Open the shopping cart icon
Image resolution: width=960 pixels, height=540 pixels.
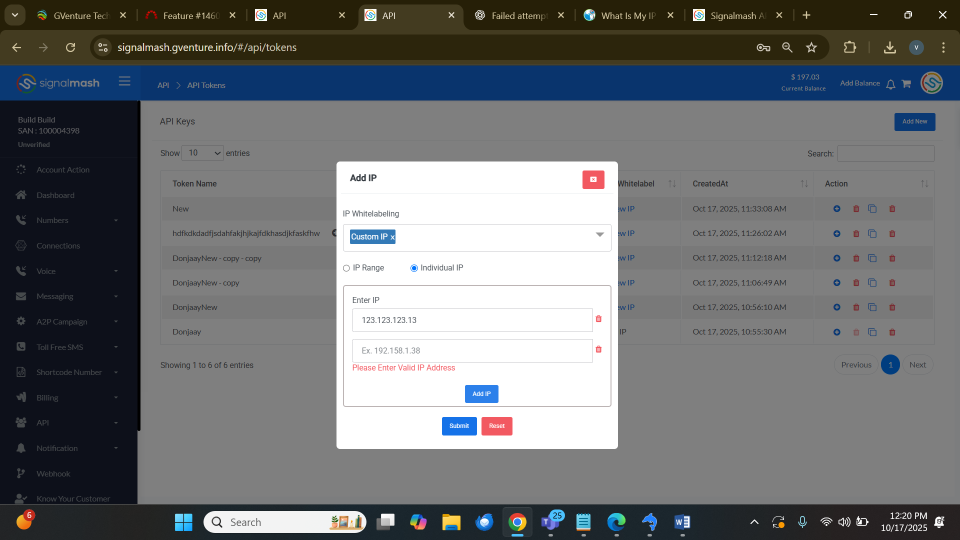(x=906, y=84)
